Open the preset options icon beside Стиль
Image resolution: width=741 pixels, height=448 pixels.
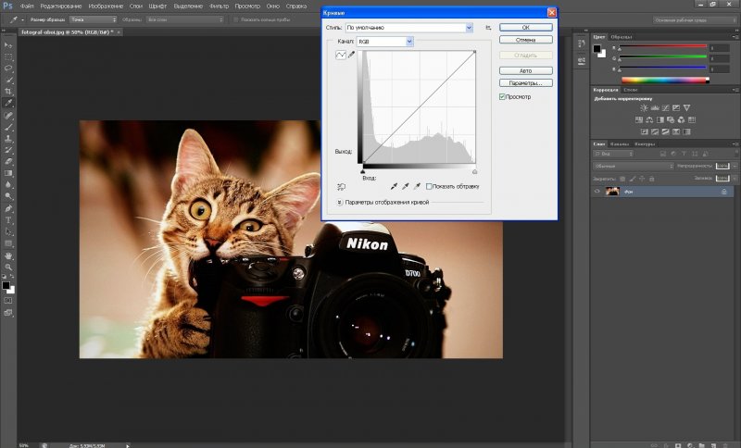[488, 28]
